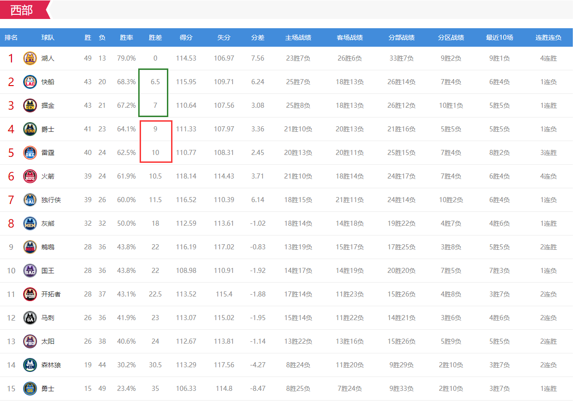Sort by the 胜差 column header

tap(155, 37)
